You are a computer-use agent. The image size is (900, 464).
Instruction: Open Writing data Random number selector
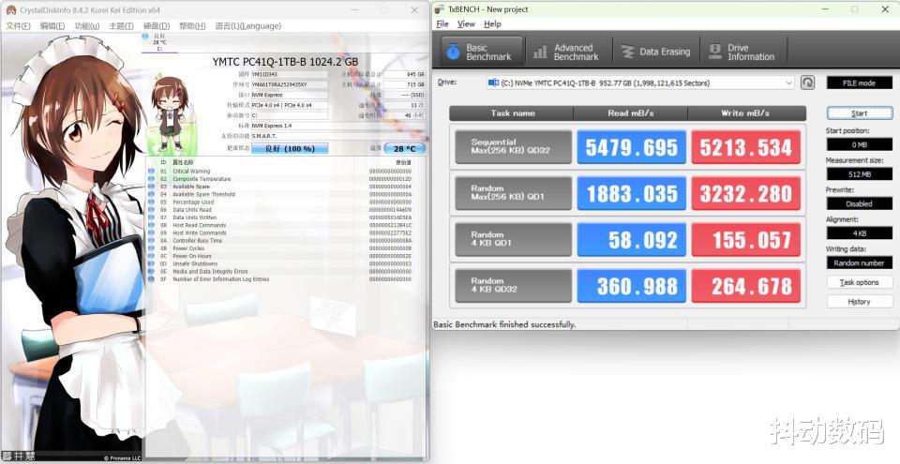[x=860, y=263]
